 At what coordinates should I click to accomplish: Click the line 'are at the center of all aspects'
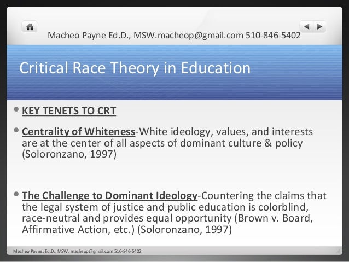pyautogui.click(x=94, y=143)
